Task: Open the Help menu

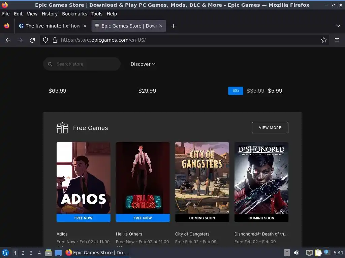Action: pyautogui.click(x=112, y=14)
